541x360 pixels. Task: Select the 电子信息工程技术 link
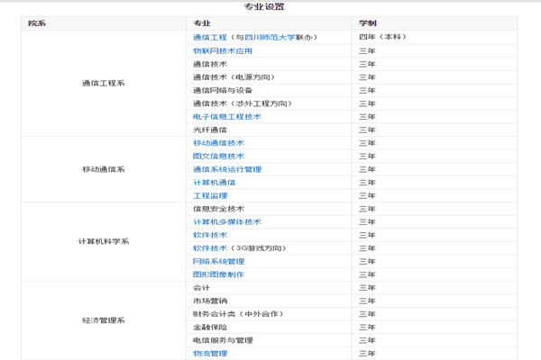(226, 117)
